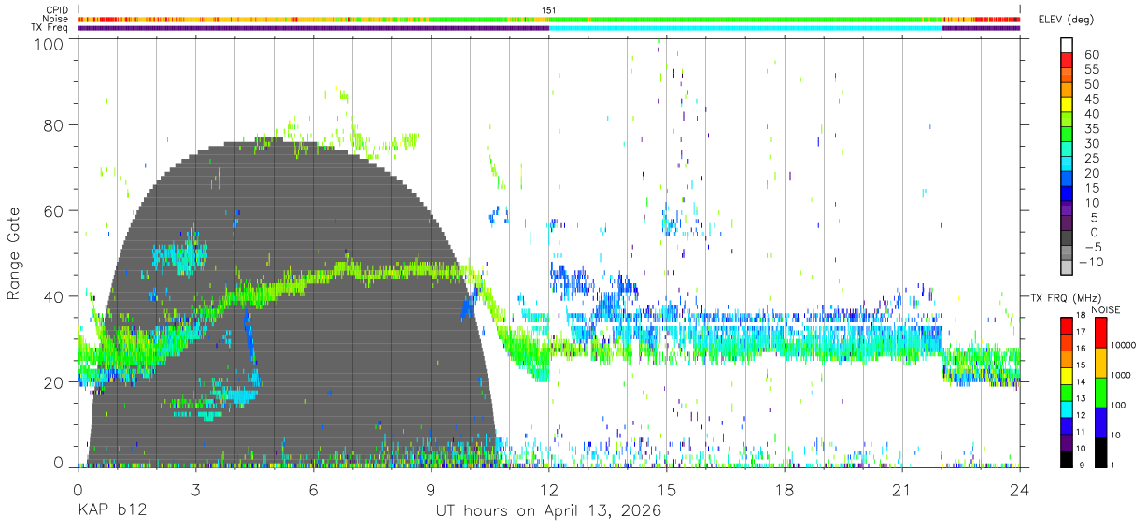Screen dimensions: 1147x530
Task: Click the x-axis hour label 9
Action: 432,490
